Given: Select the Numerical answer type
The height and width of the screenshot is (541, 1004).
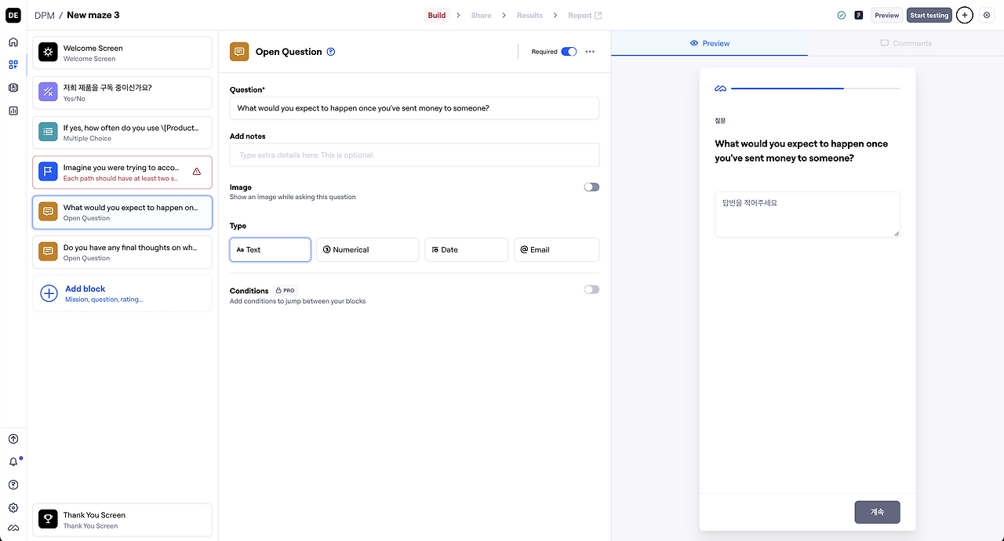Looking at the screenshot, I should coord(368,249).
